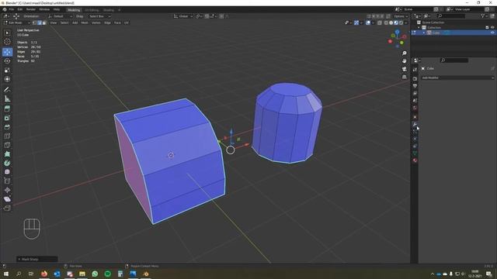The height and width of the screenshot is (279, 497).
Task: Select the Move tool
Action: pos(7,52)
